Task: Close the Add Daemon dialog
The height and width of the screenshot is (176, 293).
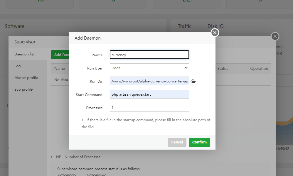Action: tap(215, 33)
